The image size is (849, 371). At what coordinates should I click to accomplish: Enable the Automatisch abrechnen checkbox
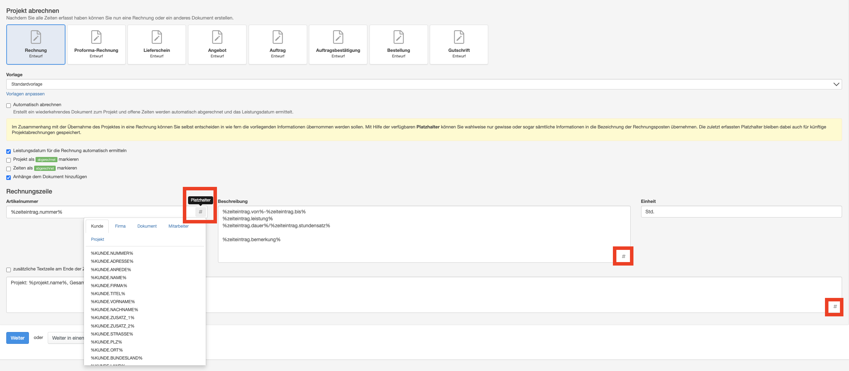coord(9,105)
